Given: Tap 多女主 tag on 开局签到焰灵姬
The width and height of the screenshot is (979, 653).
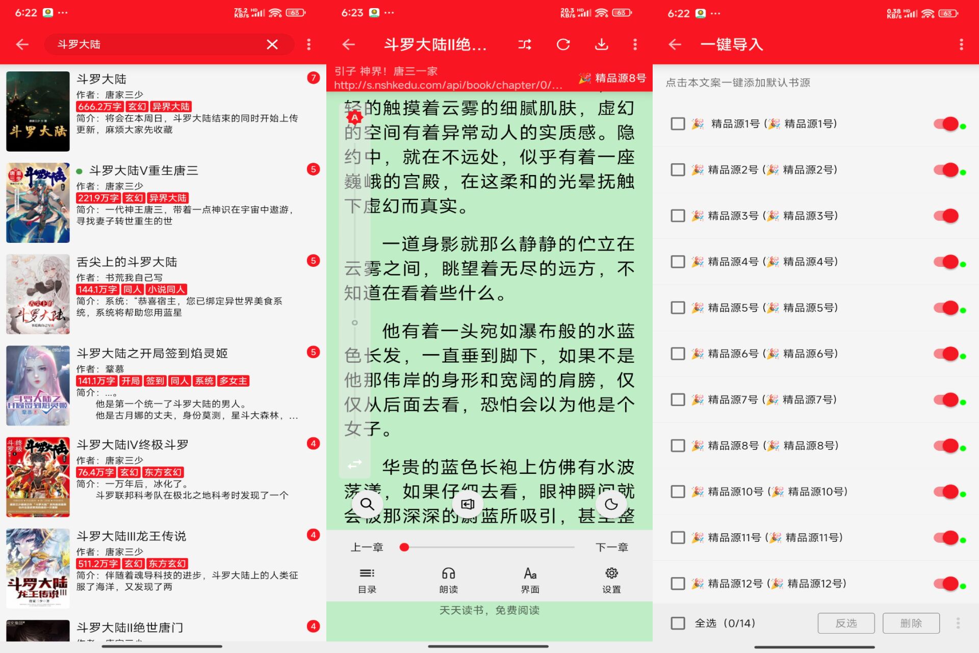Looking at the screenshot, I should [234, 381].
